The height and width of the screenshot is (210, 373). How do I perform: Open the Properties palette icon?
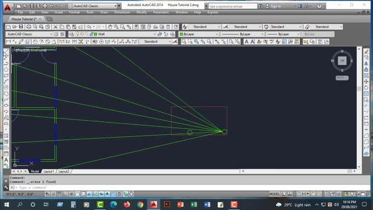(x=136, y=27)
